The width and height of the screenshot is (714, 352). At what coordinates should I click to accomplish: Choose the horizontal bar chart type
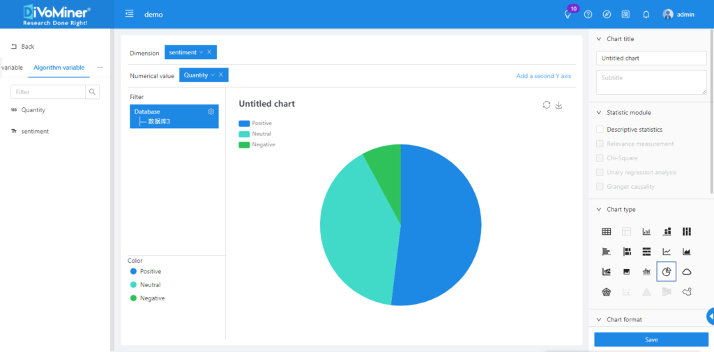click(x=607, y=252)
